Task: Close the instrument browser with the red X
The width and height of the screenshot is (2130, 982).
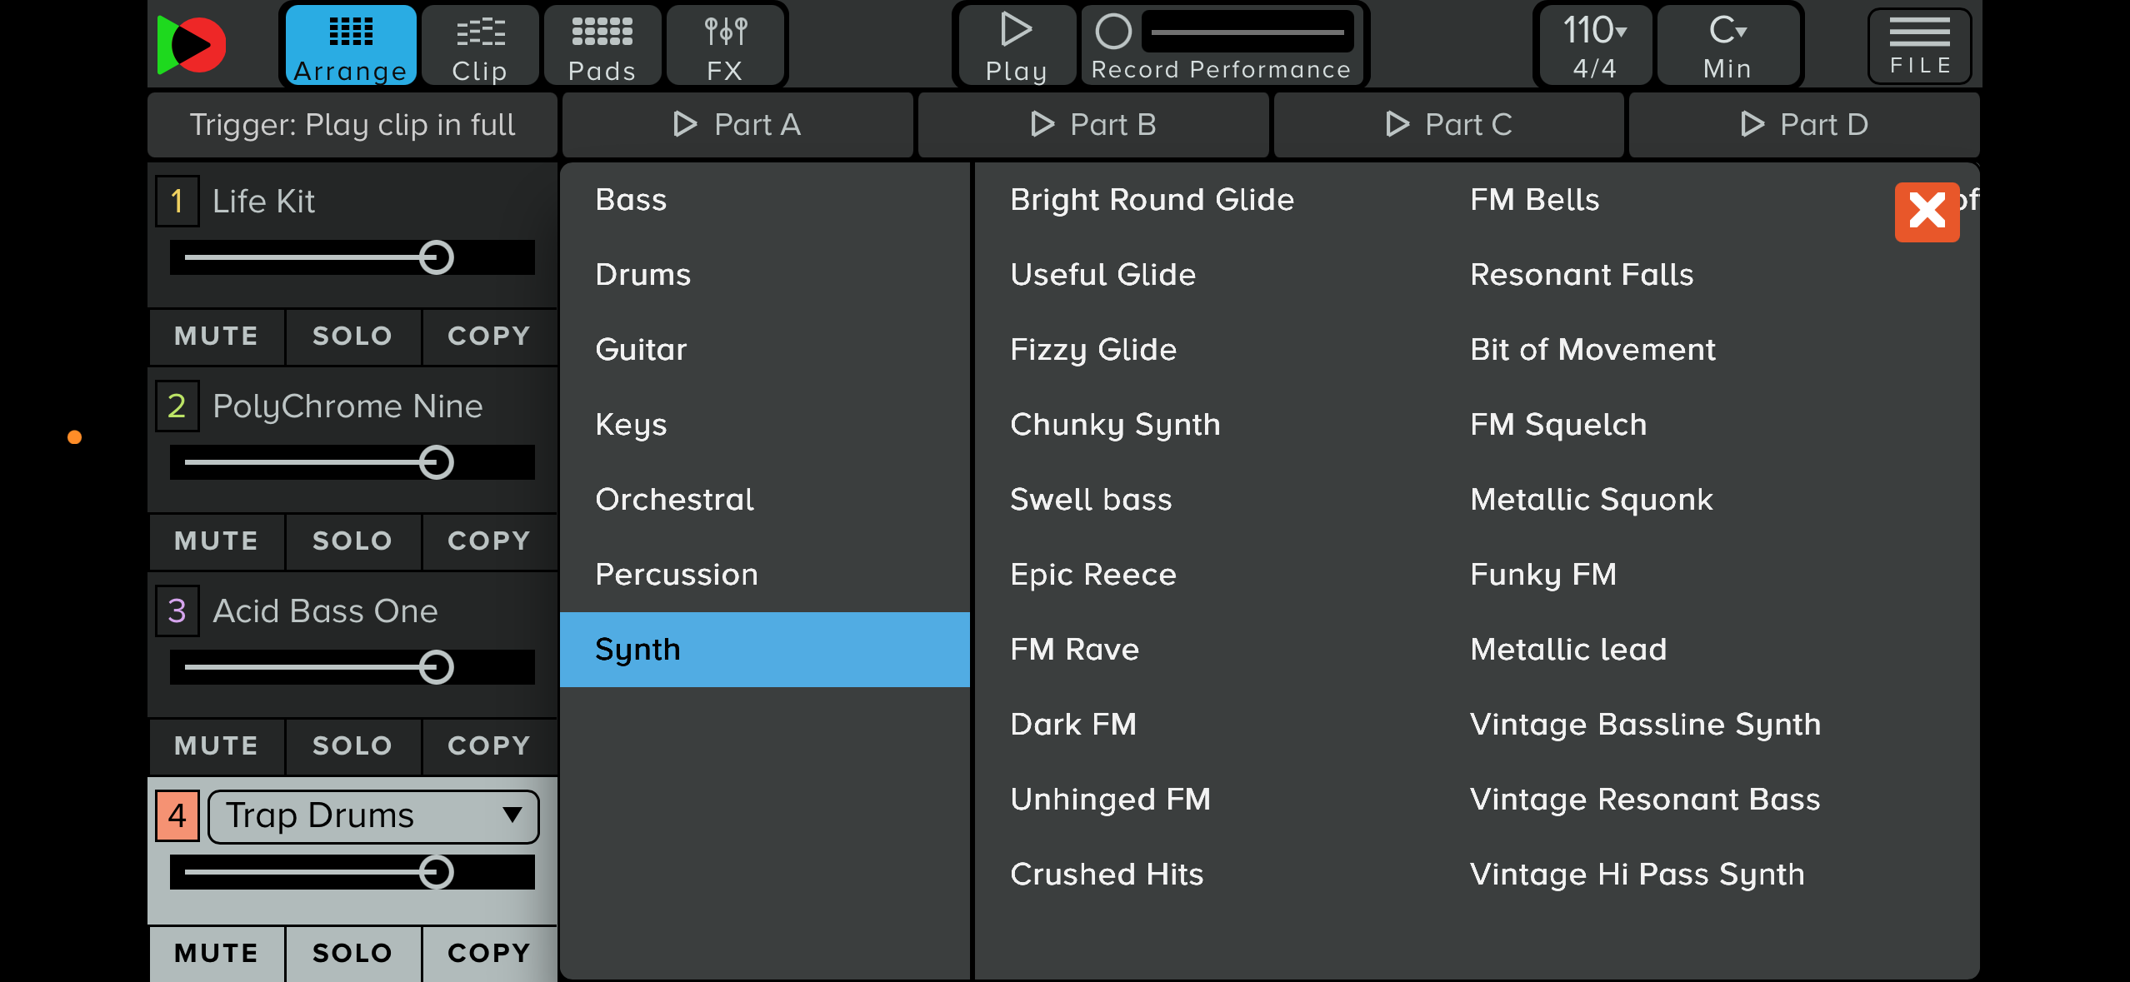Action: 1927,212
